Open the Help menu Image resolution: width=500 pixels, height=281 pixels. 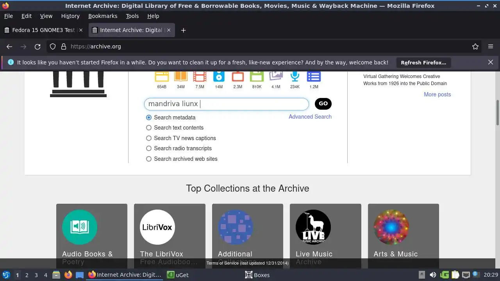click(x=153, y=16)
